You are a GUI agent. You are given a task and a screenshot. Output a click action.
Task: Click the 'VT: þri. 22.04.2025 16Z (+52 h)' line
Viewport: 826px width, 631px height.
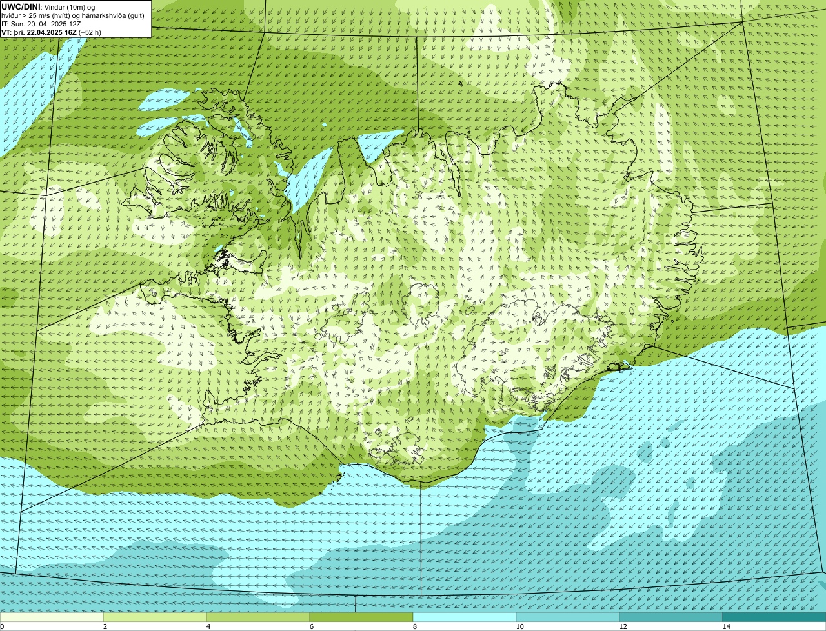pos(52,32)
